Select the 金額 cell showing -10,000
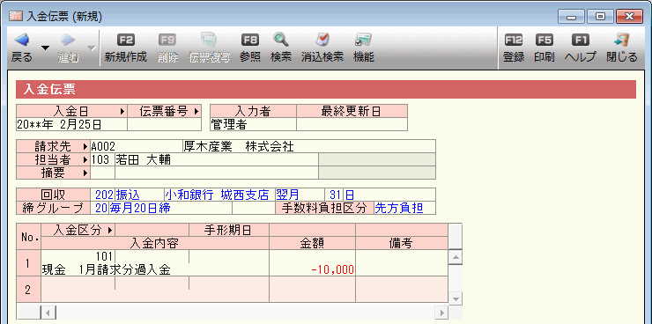 pos(312,263)
